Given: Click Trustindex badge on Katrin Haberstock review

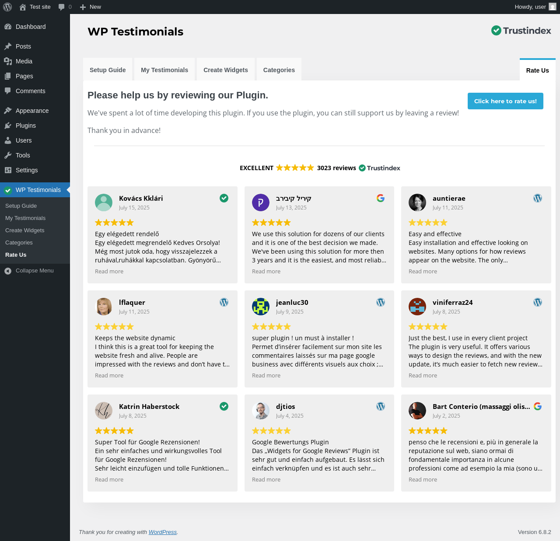Looking at the screenshot, I should (224, 406).
